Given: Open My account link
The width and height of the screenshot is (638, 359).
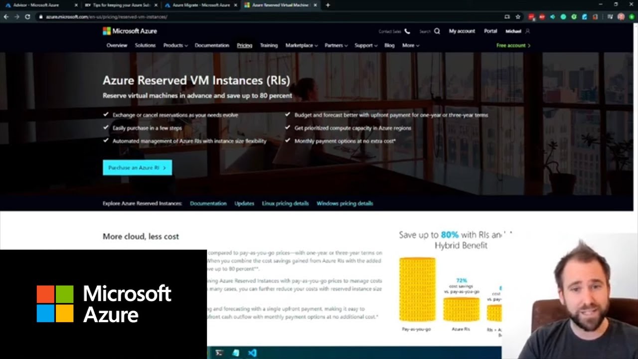Looking at the screenshot, I should [x=462, y=31].
